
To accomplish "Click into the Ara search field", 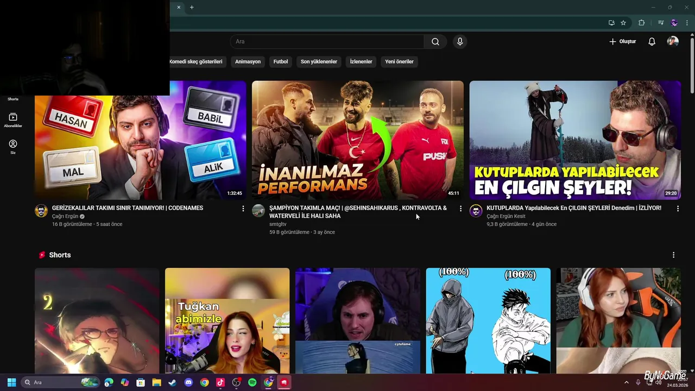I will (327, 42).
